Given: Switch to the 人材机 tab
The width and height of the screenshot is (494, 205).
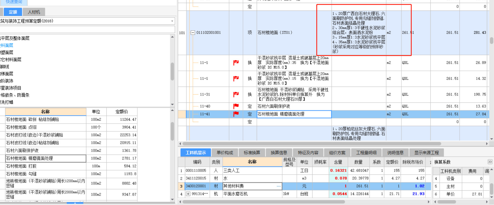Looking at the screenshot, I should click(34, 12).
